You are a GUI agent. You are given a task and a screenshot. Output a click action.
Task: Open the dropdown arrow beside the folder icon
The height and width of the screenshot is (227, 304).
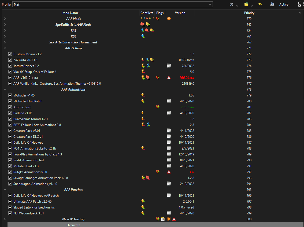pos(252,6)
